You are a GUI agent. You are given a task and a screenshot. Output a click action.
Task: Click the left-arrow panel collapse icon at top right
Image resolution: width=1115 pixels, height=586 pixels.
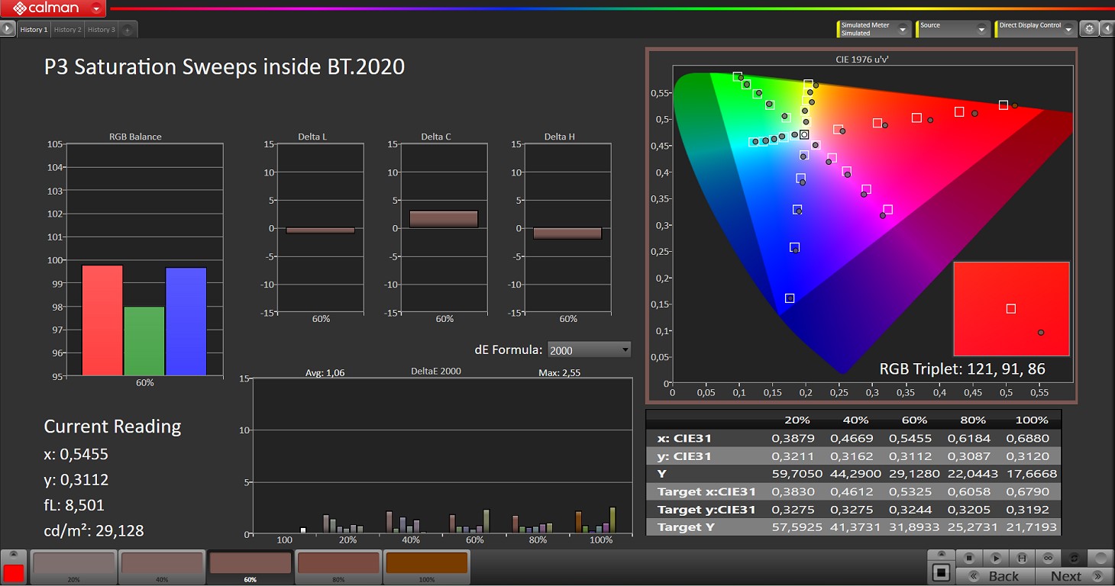(x=1107, y=29)
